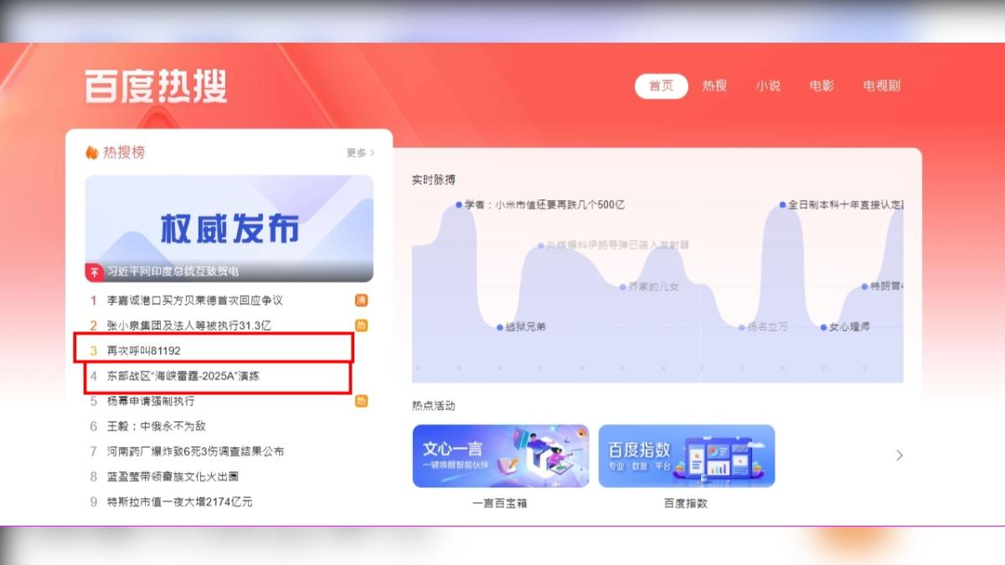Open 张小泉集团及法人等被执行31.3亿

189,326
